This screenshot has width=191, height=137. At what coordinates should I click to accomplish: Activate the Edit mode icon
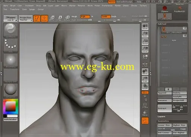coord(37,19)
